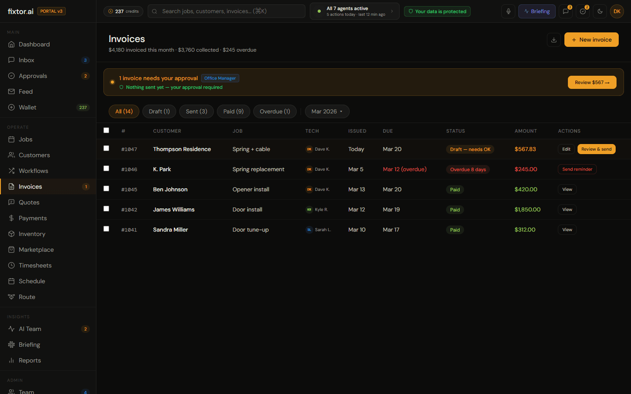Click the microphone icon in the top bar
This screenshot has width=631, height=394.
508,11
